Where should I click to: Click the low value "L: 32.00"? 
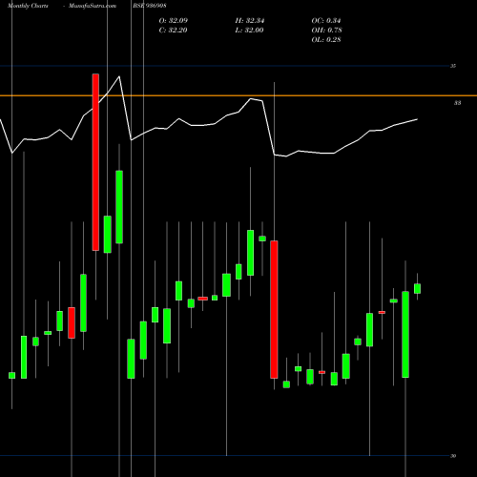click(250, 31)
